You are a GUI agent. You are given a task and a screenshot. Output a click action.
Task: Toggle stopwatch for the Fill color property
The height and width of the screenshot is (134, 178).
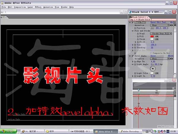click(138, 36)
